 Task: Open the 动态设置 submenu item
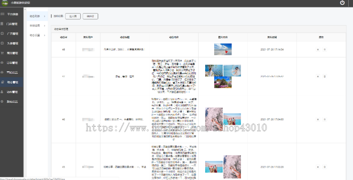pos(37,35)
